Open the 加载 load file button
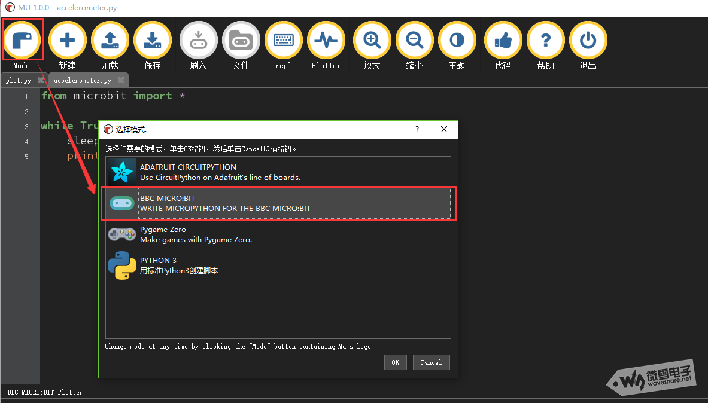Viewport: 708px width, 403px height. tap(110, 41)
